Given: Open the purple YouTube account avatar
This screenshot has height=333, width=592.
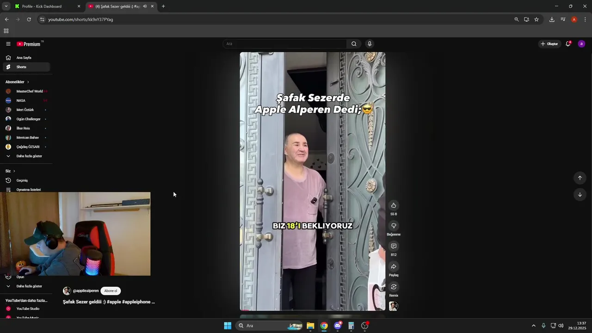Looking at the screenshot, I should point(581,44).
